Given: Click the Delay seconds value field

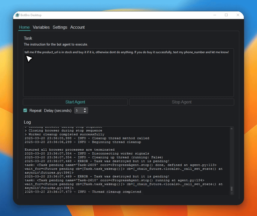Looking at the screenshot, I should (78, 111).
